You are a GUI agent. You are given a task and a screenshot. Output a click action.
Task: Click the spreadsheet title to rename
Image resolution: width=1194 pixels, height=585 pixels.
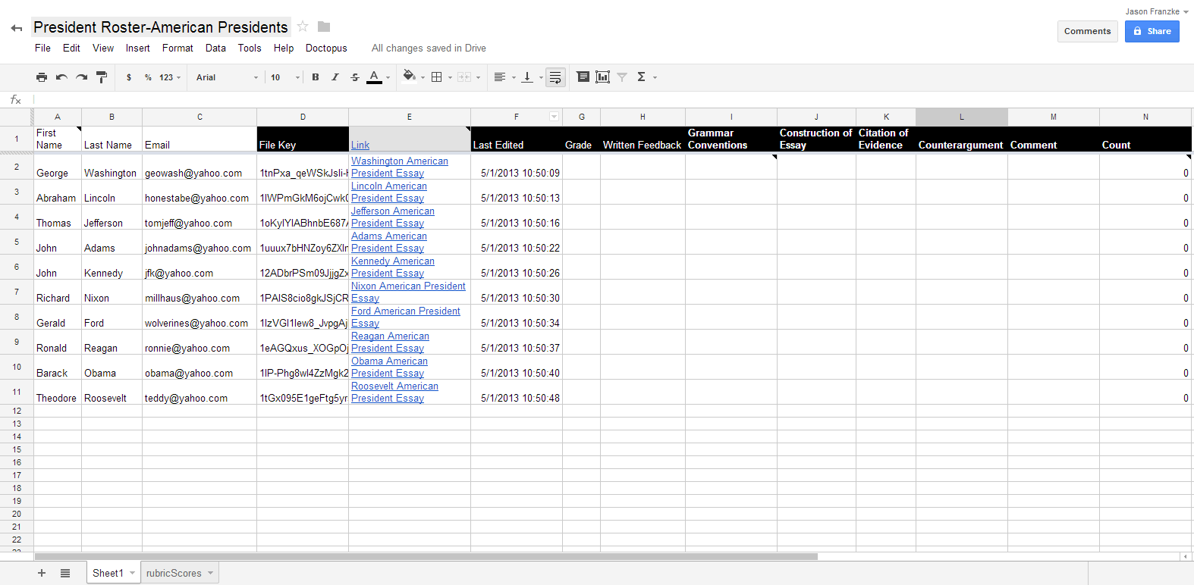[x=161, y=27]
